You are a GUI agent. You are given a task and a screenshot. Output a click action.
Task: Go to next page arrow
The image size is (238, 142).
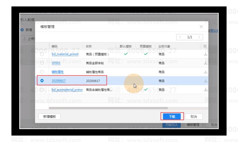(199, 37)
